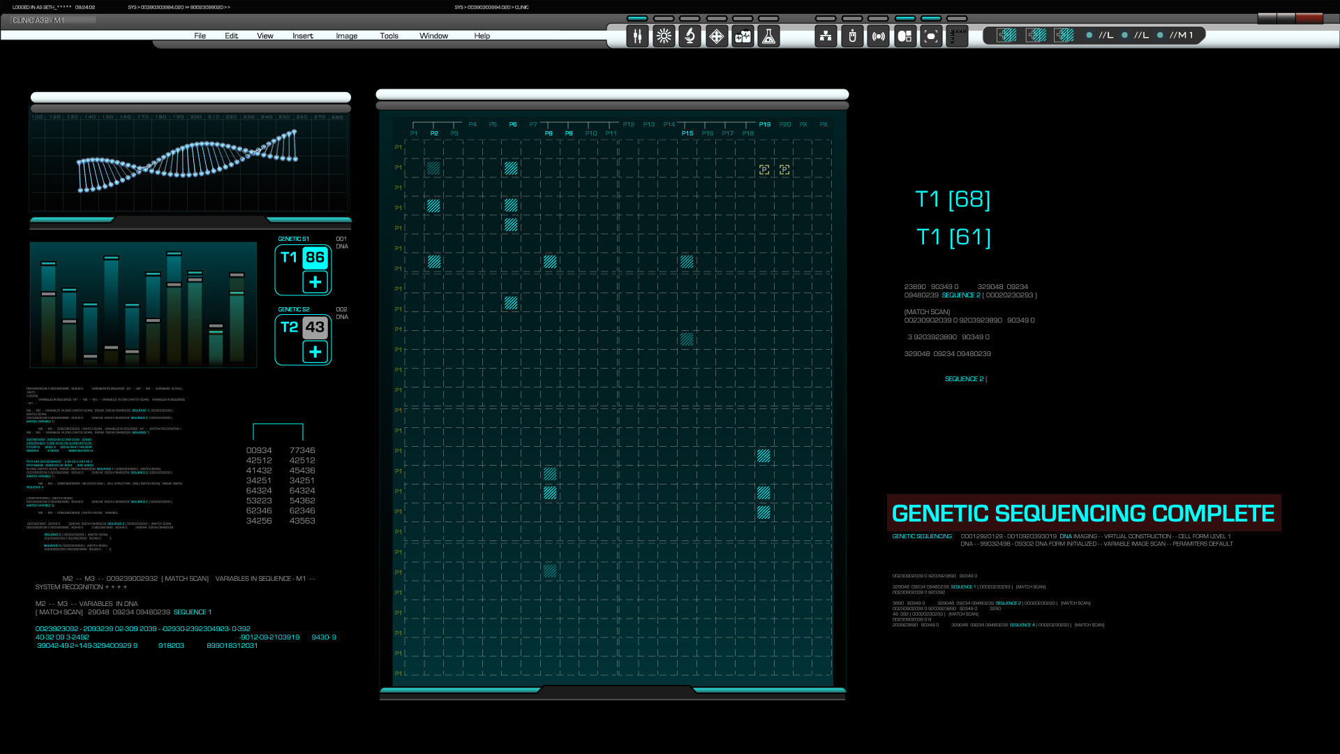Toggle the //M1 radio indicator
1340x754 pixels.
(1160, 35)
